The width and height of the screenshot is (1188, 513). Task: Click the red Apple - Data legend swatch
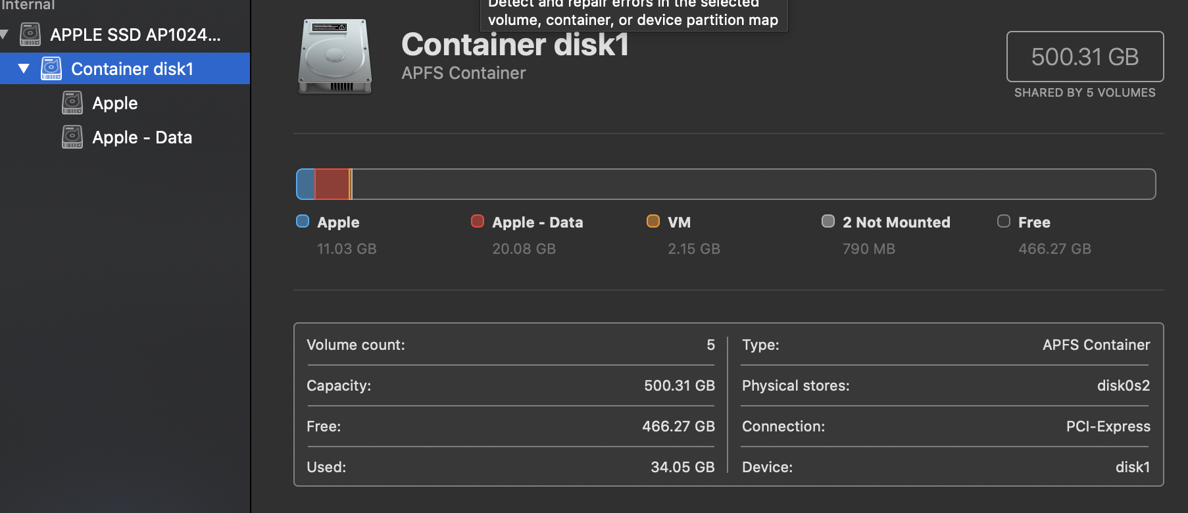pos(478,221)
